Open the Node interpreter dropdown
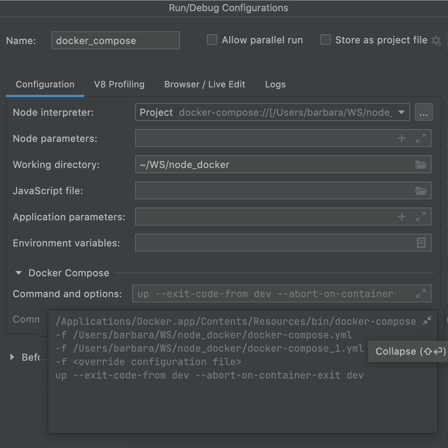 401,112
